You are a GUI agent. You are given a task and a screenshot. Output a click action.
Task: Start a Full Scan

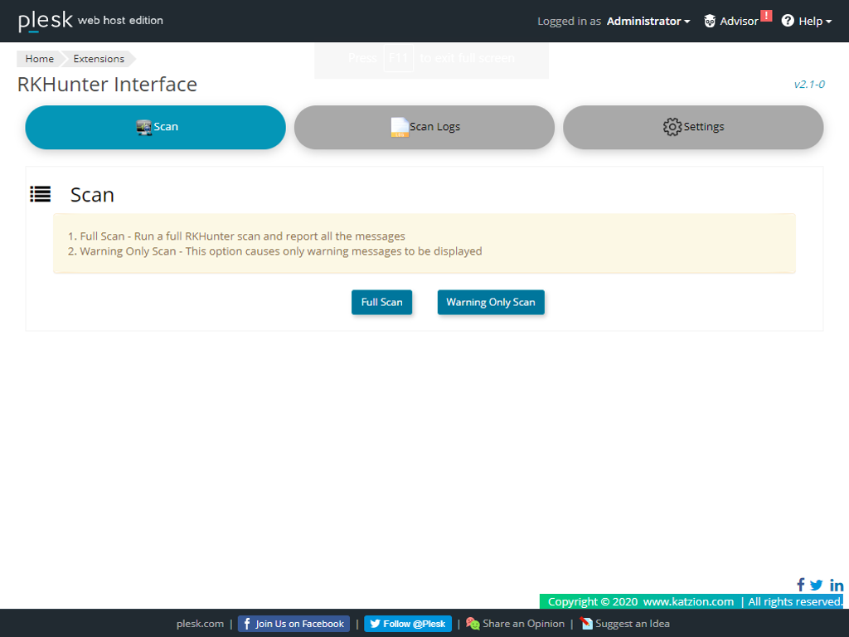[x=381, y=302]
